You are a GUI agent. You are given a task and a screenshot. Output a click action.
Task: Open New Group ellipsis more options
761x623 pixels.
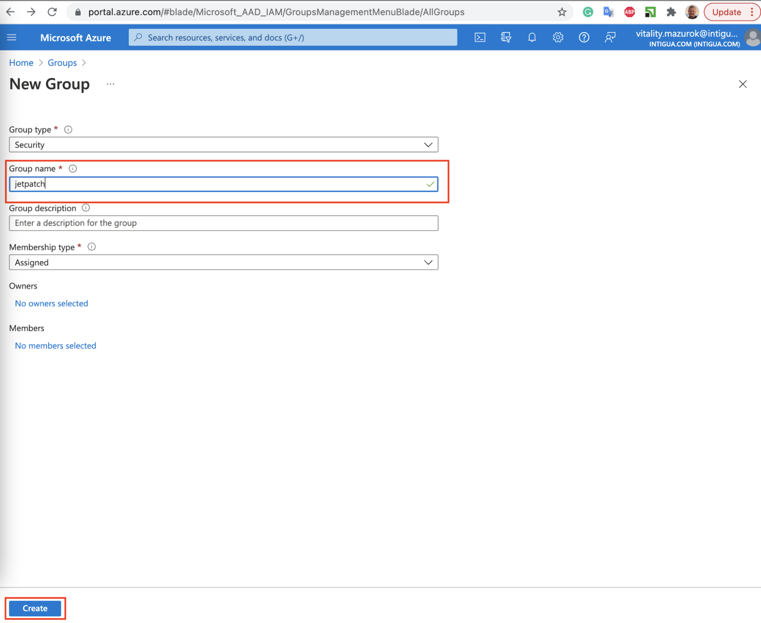click(110, 84)
